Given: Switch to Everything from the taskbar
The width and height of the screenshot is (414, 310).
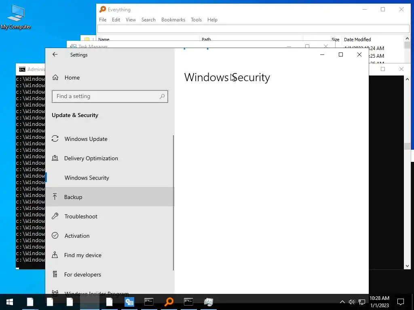Looking at the screenshot, I should tap(169, 302).
